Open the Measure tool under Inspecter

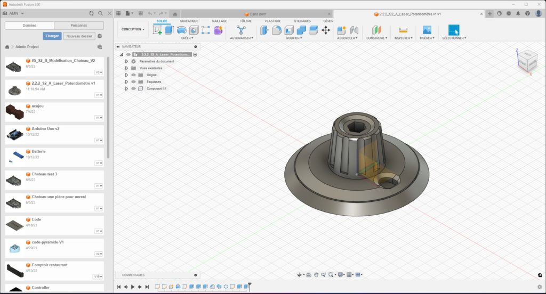pos(403,30)
